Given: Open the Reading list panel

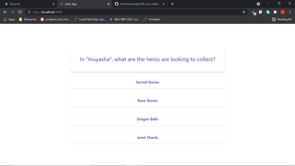Looking at the screenshot, I should [x=282, y=19].
